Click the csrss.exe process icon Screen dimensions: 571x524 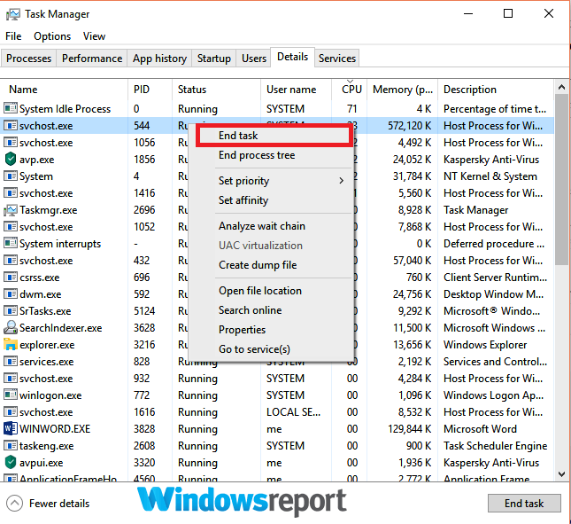[11, 277]
